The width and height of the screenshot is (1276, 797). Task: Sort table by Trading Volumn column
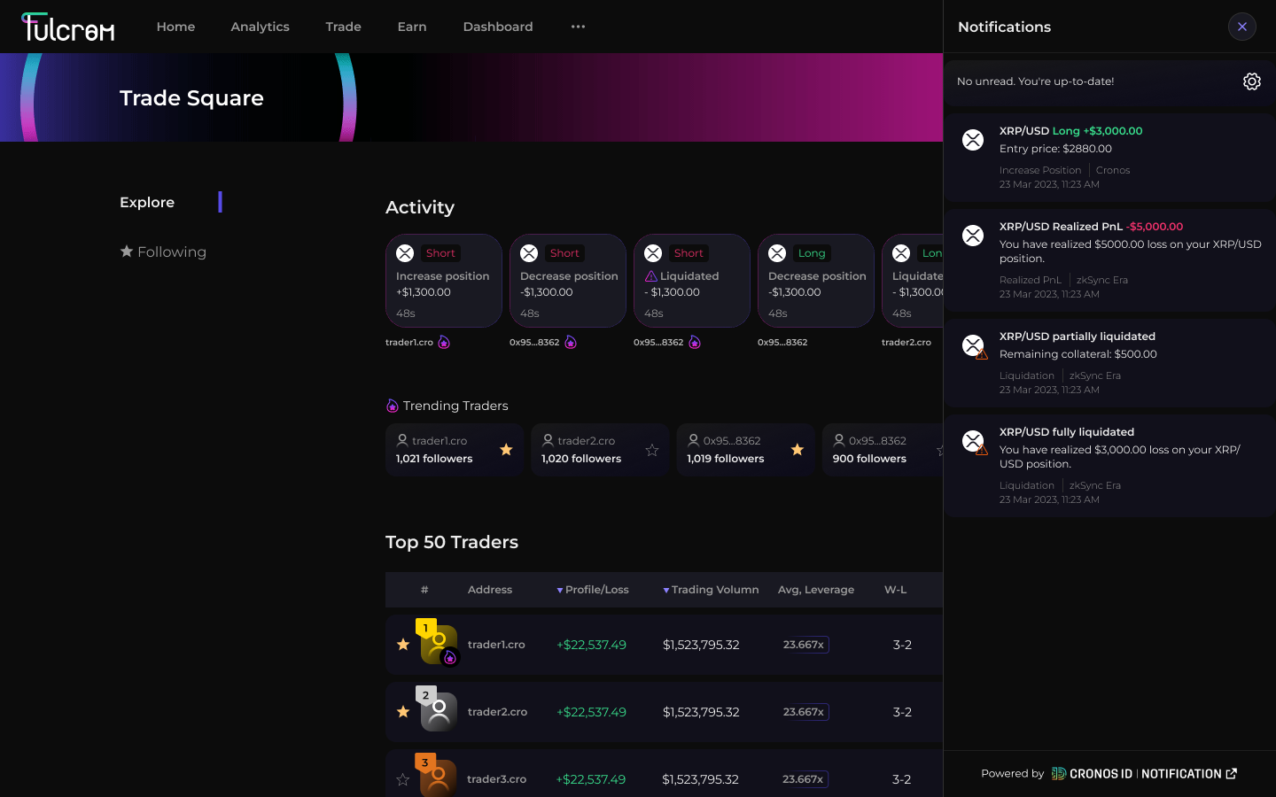point(711,590)
